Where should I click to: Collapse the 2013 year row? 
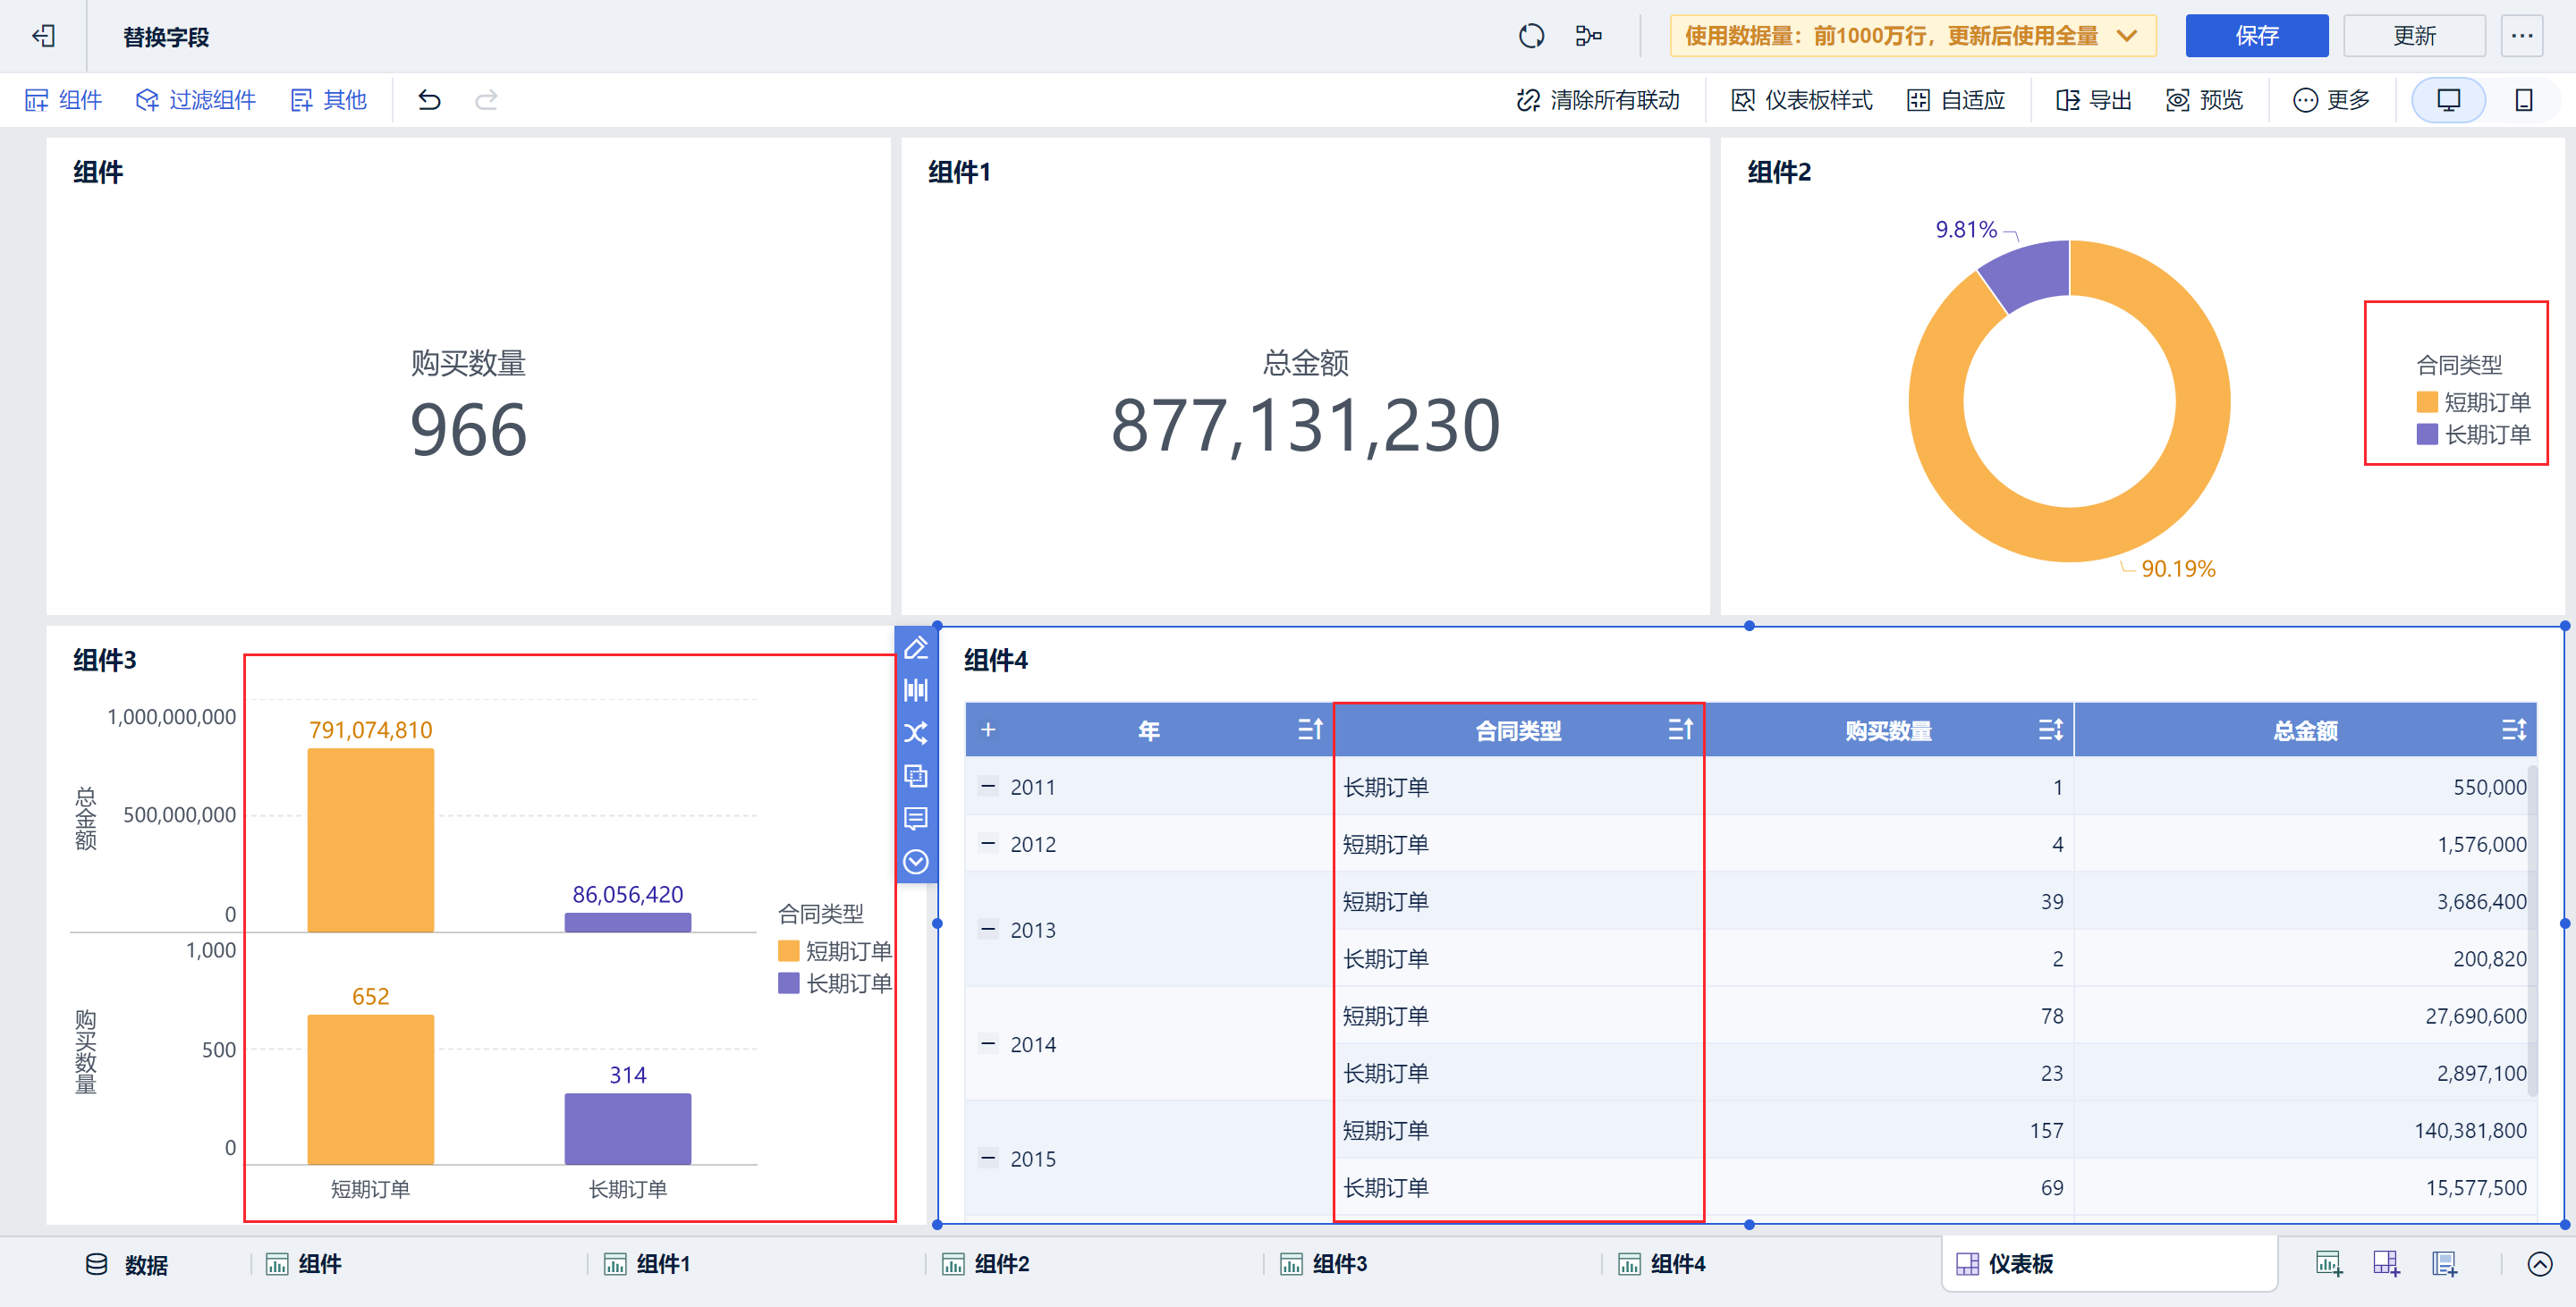click(x=988, y=929)
